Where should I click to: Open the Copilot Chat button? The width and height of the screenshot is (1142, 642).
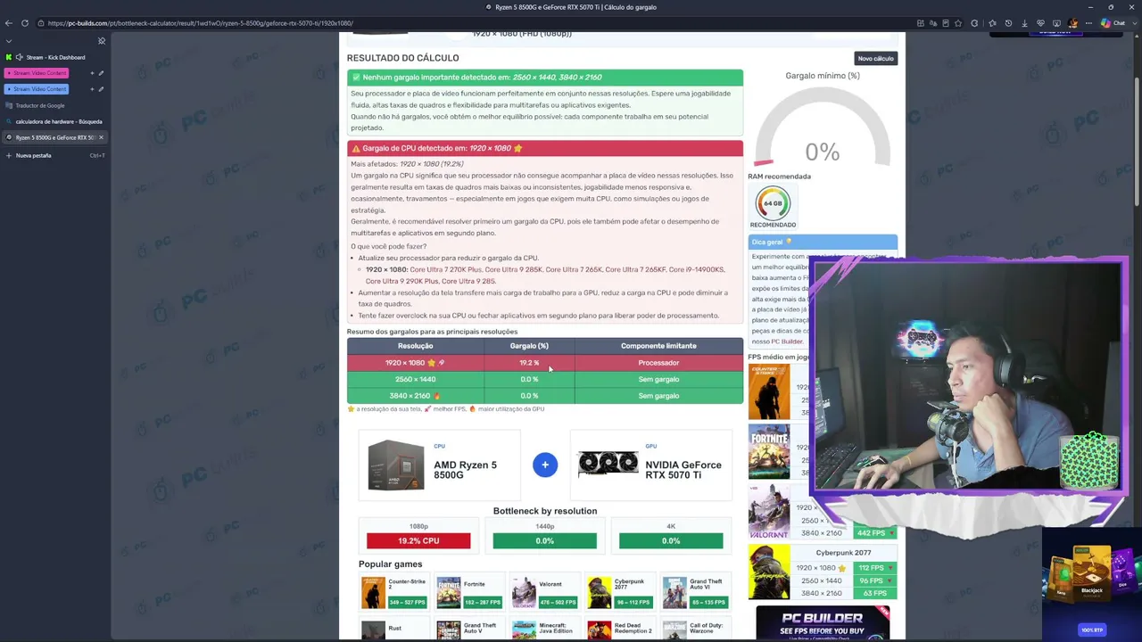pyautogui.click(x=1112, y=23)
